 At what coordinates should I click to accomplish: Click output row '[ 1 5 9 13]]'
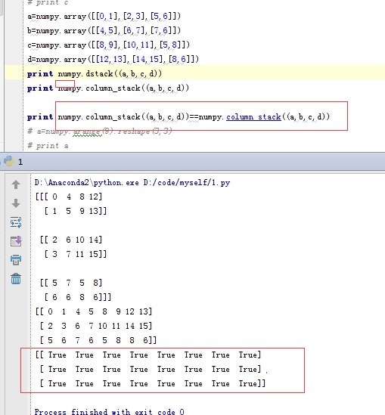pos(75,211)
